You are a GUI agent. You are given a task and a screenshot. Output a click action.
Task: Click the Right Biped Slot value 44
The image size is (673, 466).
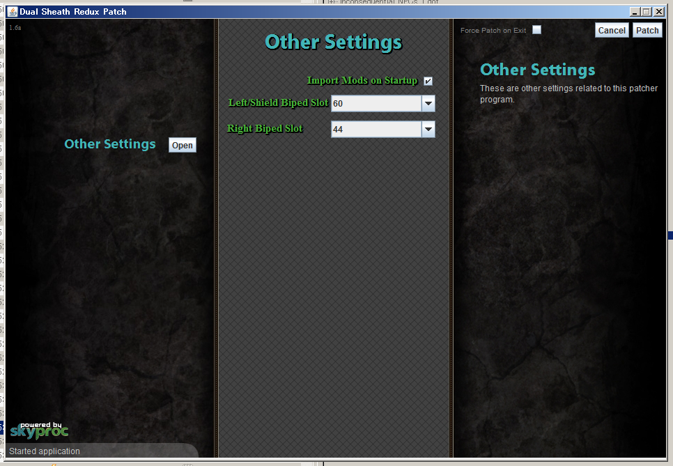pyautogui.click(x=376, y=129)
